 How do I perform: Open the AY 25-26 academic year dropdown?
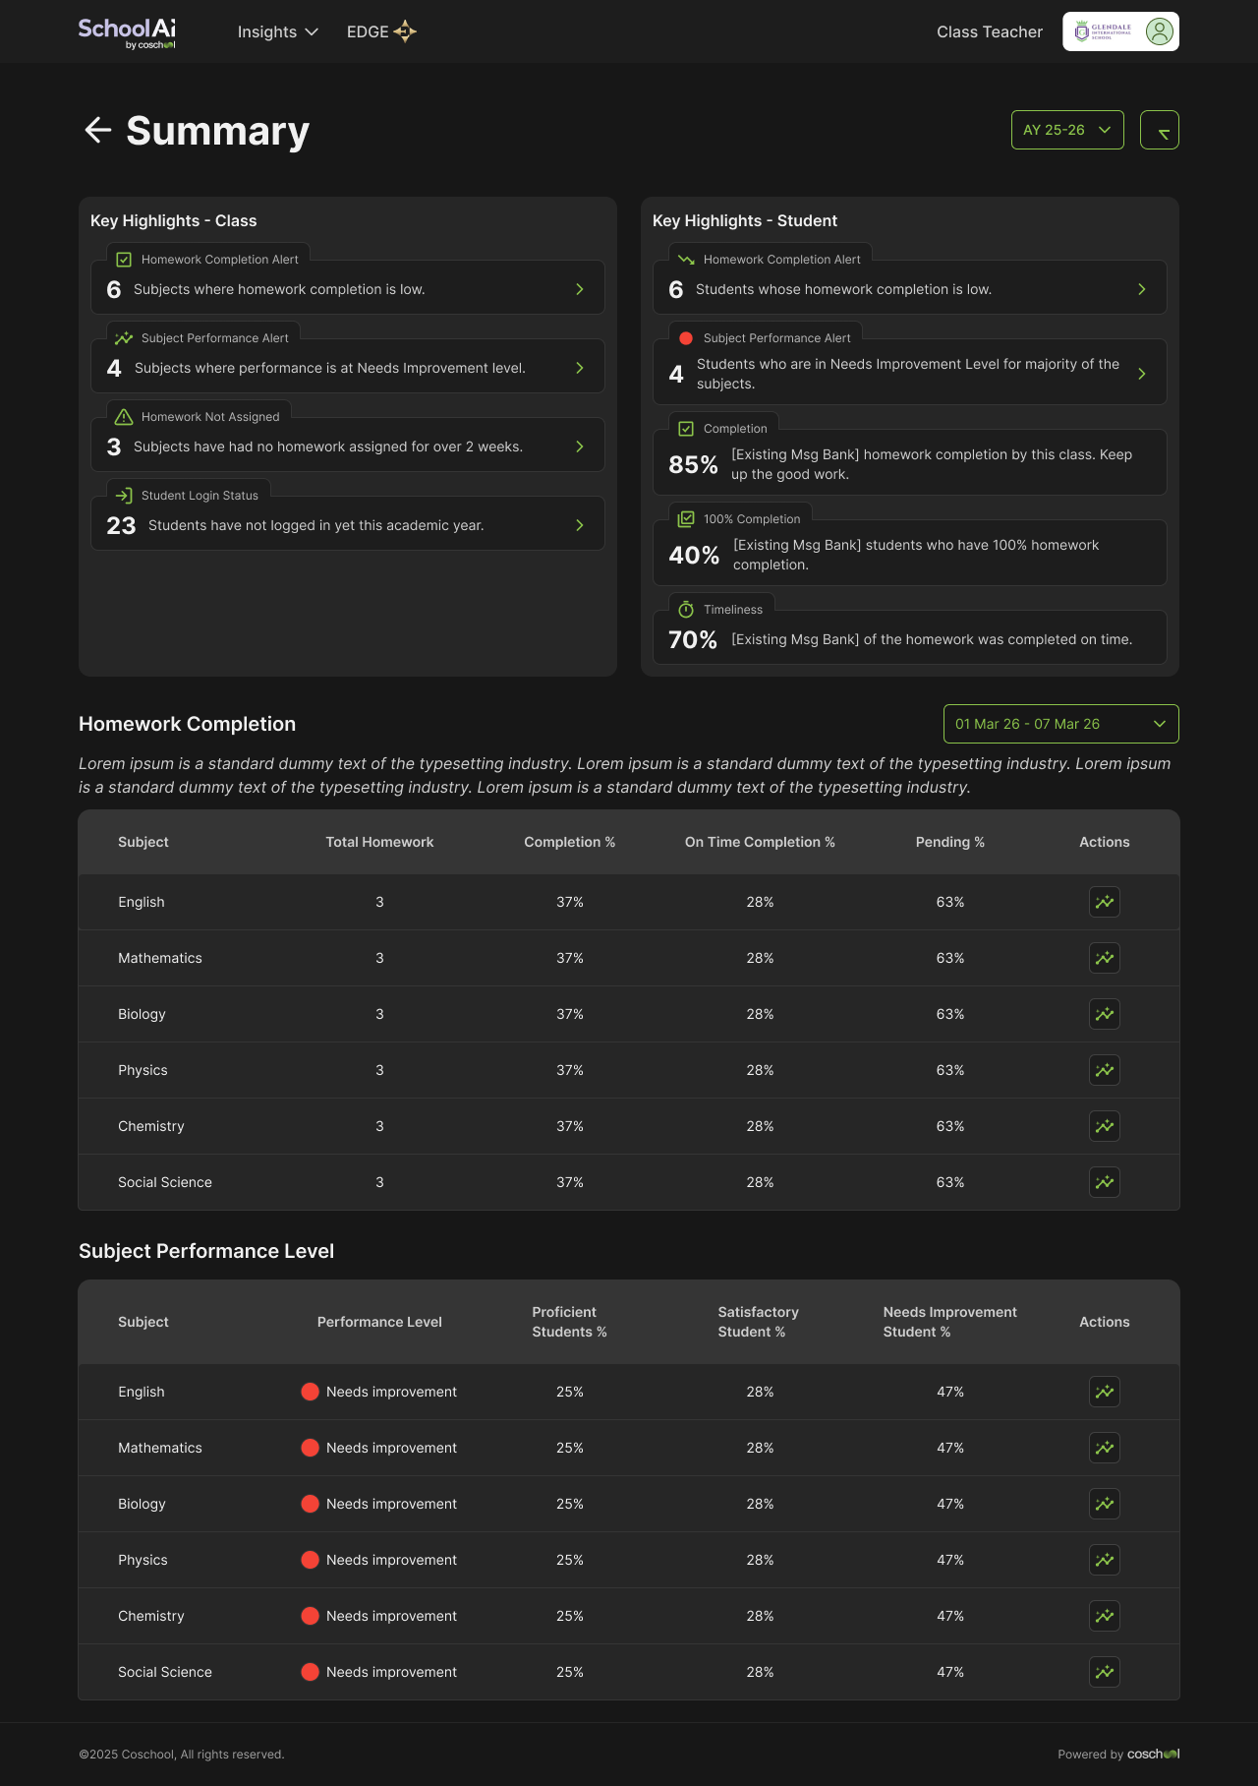(x=1067, y=130)
